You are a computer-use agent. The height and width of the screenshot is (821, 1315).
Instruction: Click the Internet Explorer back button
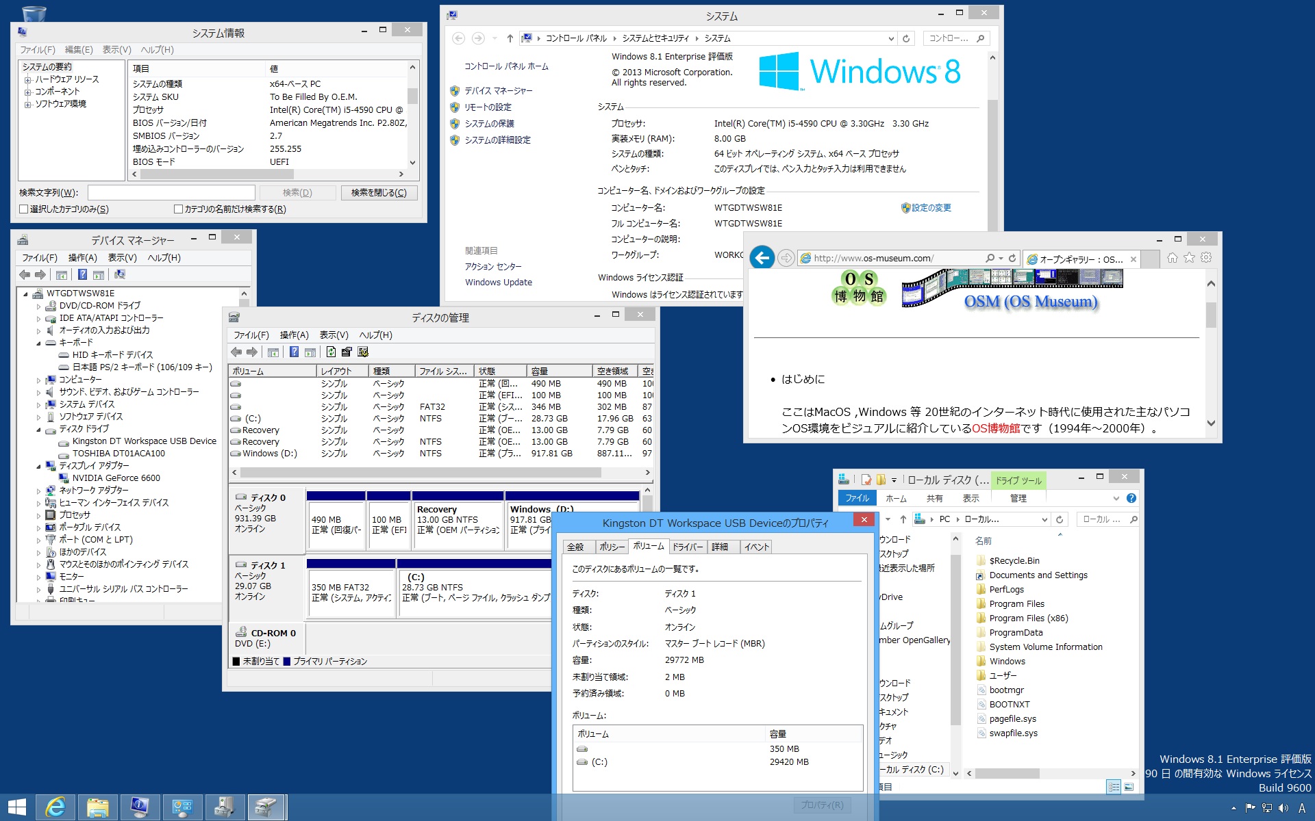point(762,257)
